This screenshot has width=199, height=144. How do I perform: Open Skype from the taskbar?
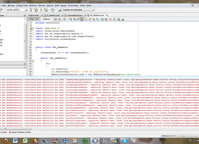click(125, 141)
